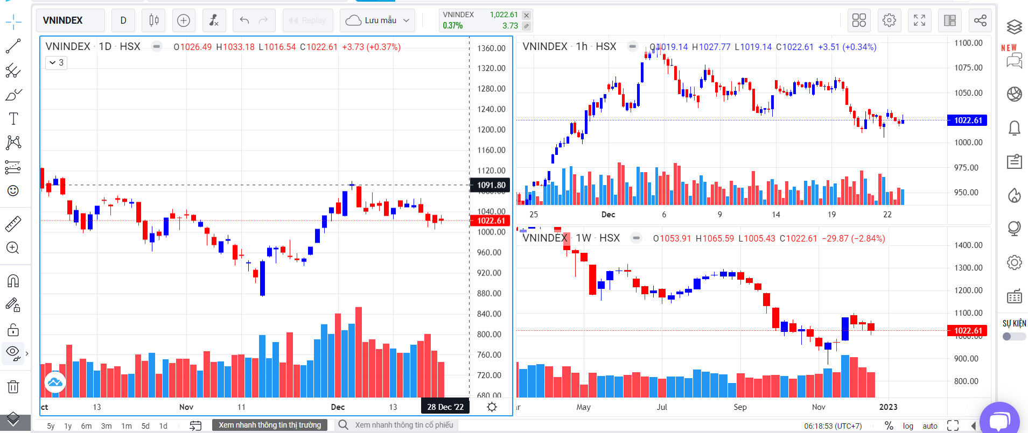
Task: Share the chart via share icon
Action: (x=980, y=20)
